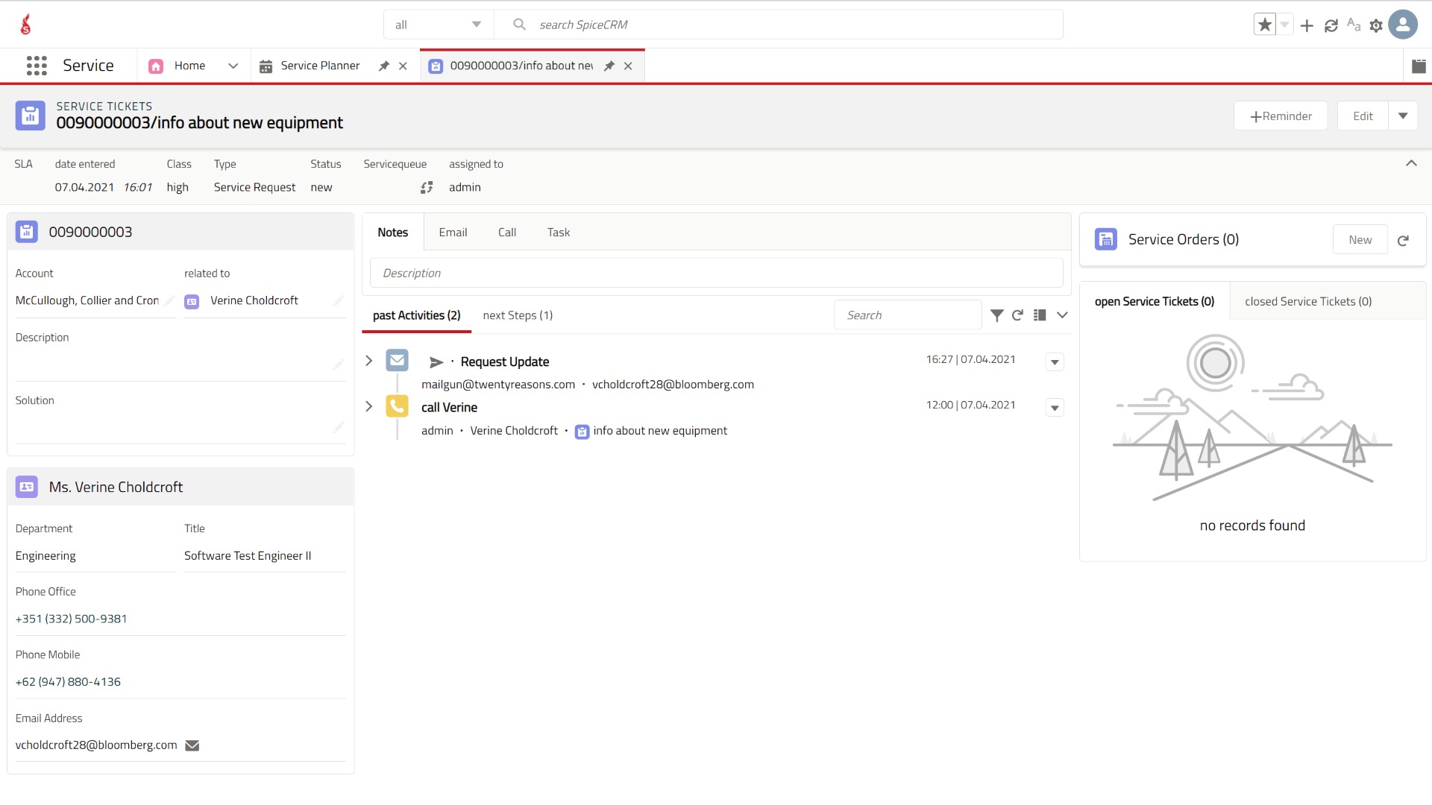Open the Request Update email title
The width and height of the screenshot is (1432, 805).
pyautogui.click(x=504, y=362)
